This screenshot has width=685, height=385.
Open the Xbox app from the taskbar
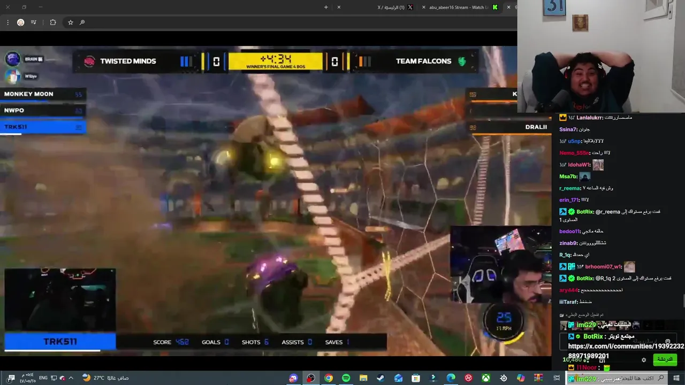point(486,378)
